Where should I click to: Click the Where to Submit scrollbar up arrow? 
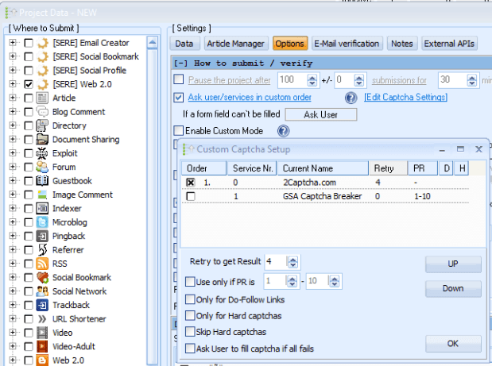[x=153, y=42]
